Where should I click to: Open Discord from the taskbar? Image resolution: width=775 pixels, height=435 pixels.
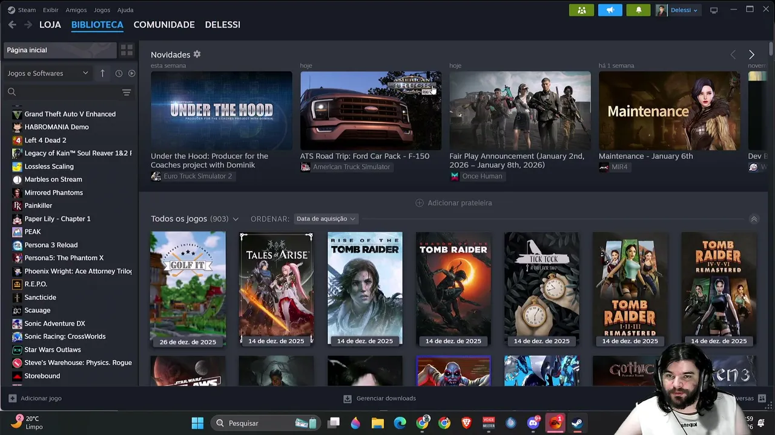pos(533,423)
